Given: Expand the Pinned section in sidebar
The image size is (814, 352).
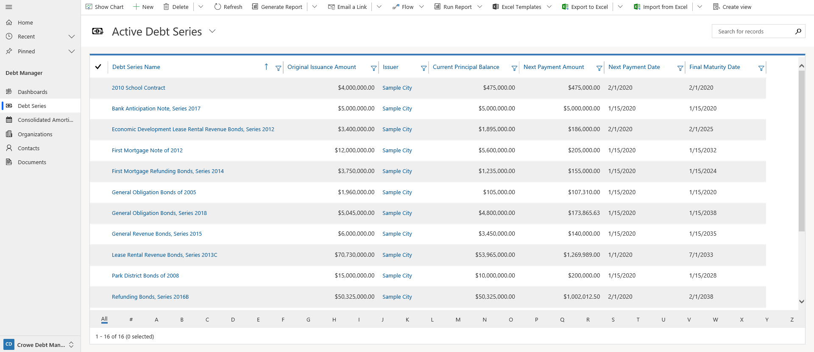Looking at the screenshot, I should pos(72,51).
